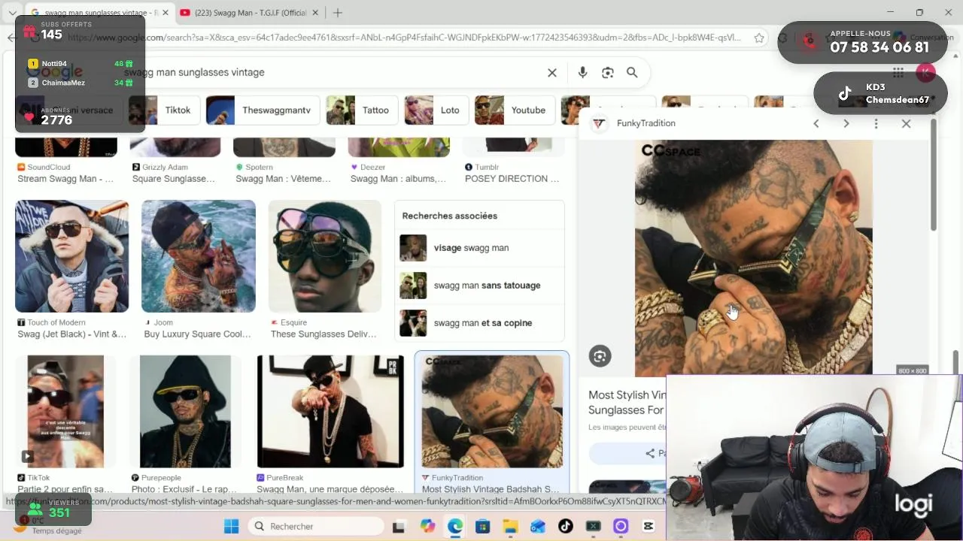This screenshot has width=963, height=541.
Task: Launch Copilot from the taskbar
Action: [x=427, y=526]
